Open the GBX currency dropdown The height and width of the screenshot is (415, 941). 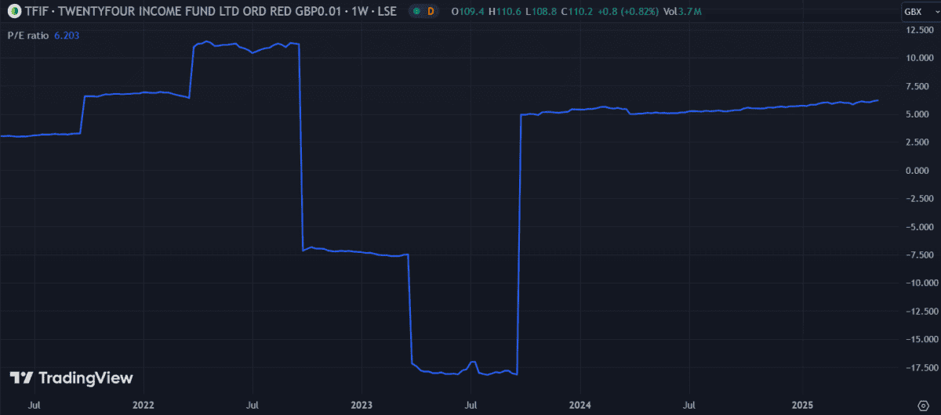(x=917, y=11)
